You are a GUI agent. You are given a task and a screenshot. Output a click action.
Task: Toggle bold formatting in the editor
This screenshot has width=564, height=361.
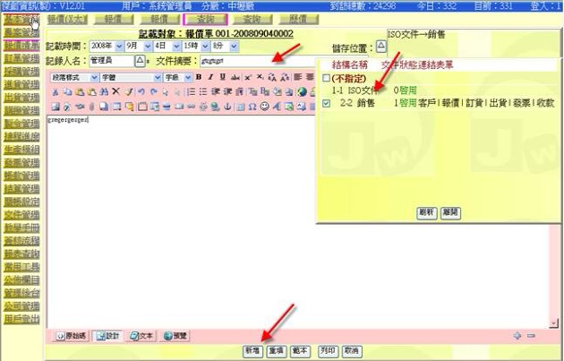click(x=199, y=78)
